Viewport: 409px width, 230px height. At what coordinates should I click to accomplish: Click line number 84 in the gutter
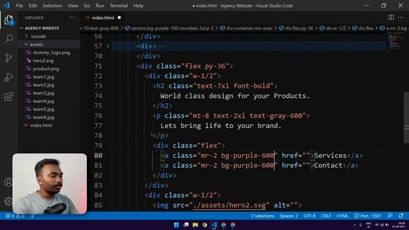coord(98,195)
